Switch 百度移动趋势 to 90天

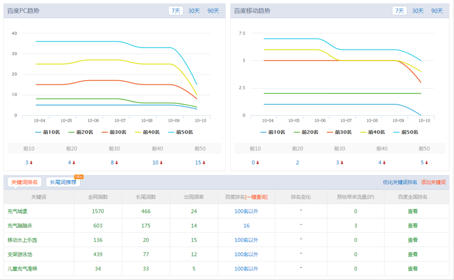pos(437,11)
